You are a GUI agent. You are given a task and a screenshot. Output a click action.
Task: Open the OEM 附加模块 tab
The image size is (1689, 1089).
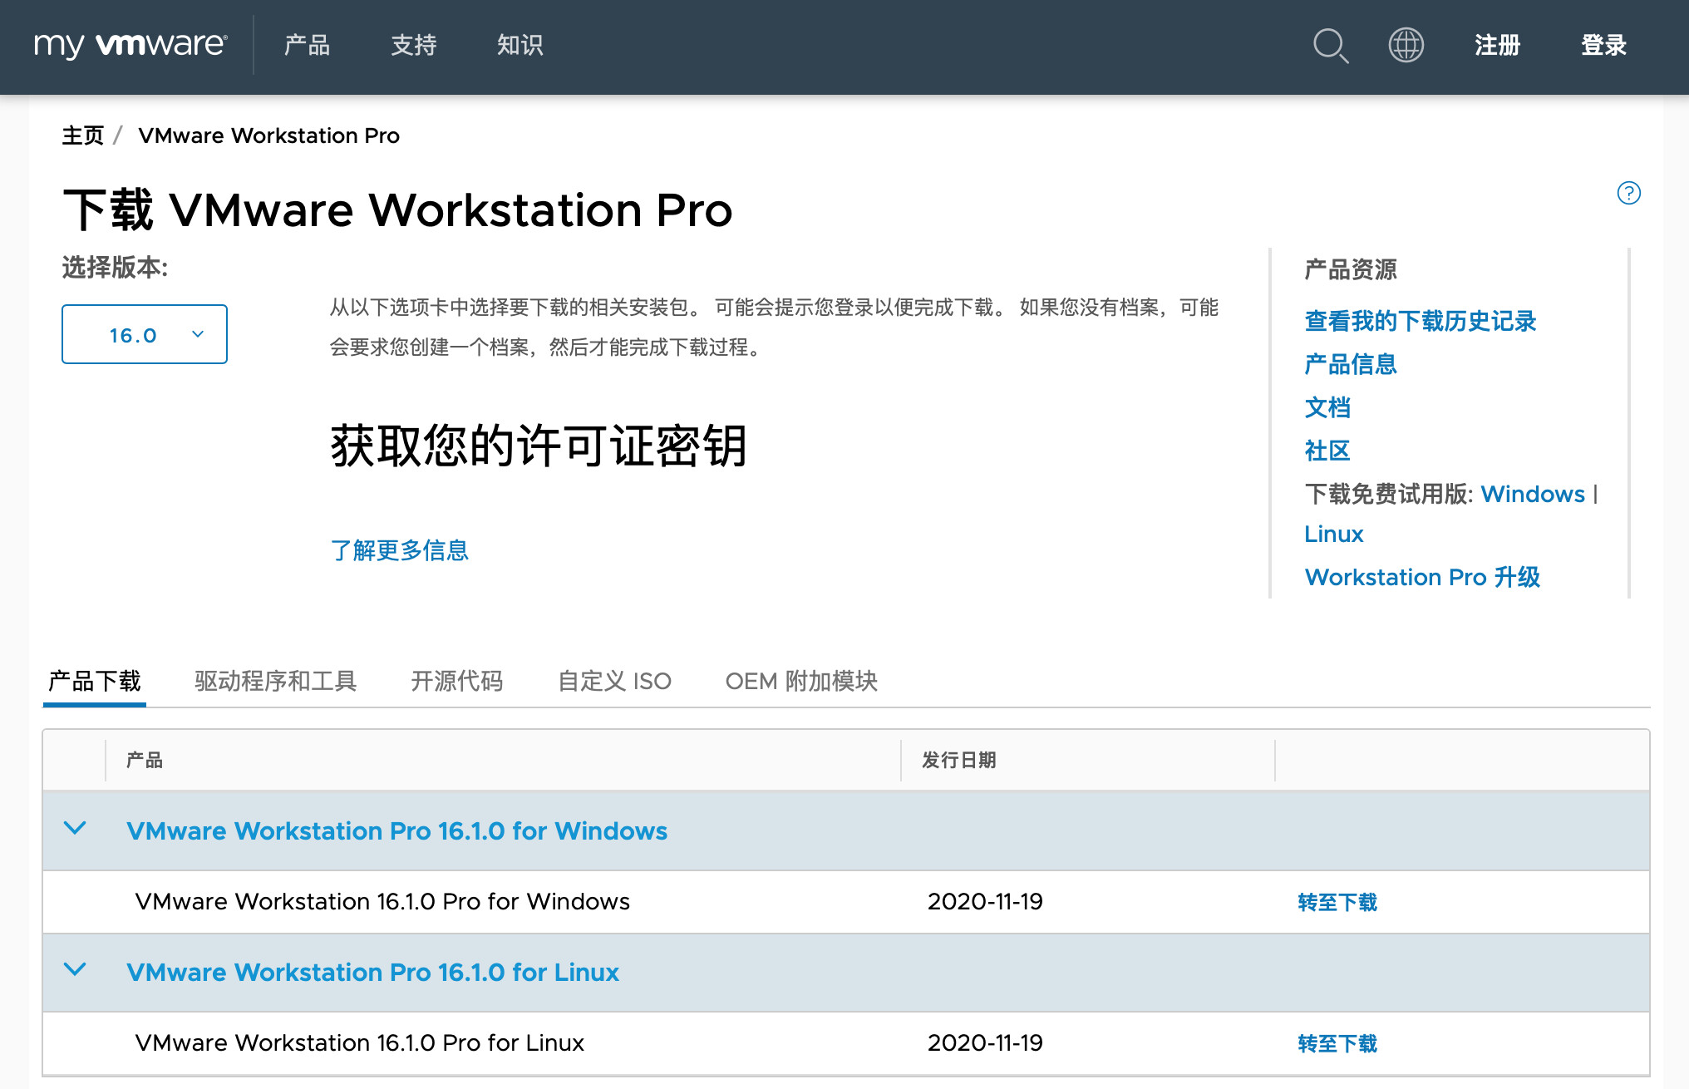(800, 681)
